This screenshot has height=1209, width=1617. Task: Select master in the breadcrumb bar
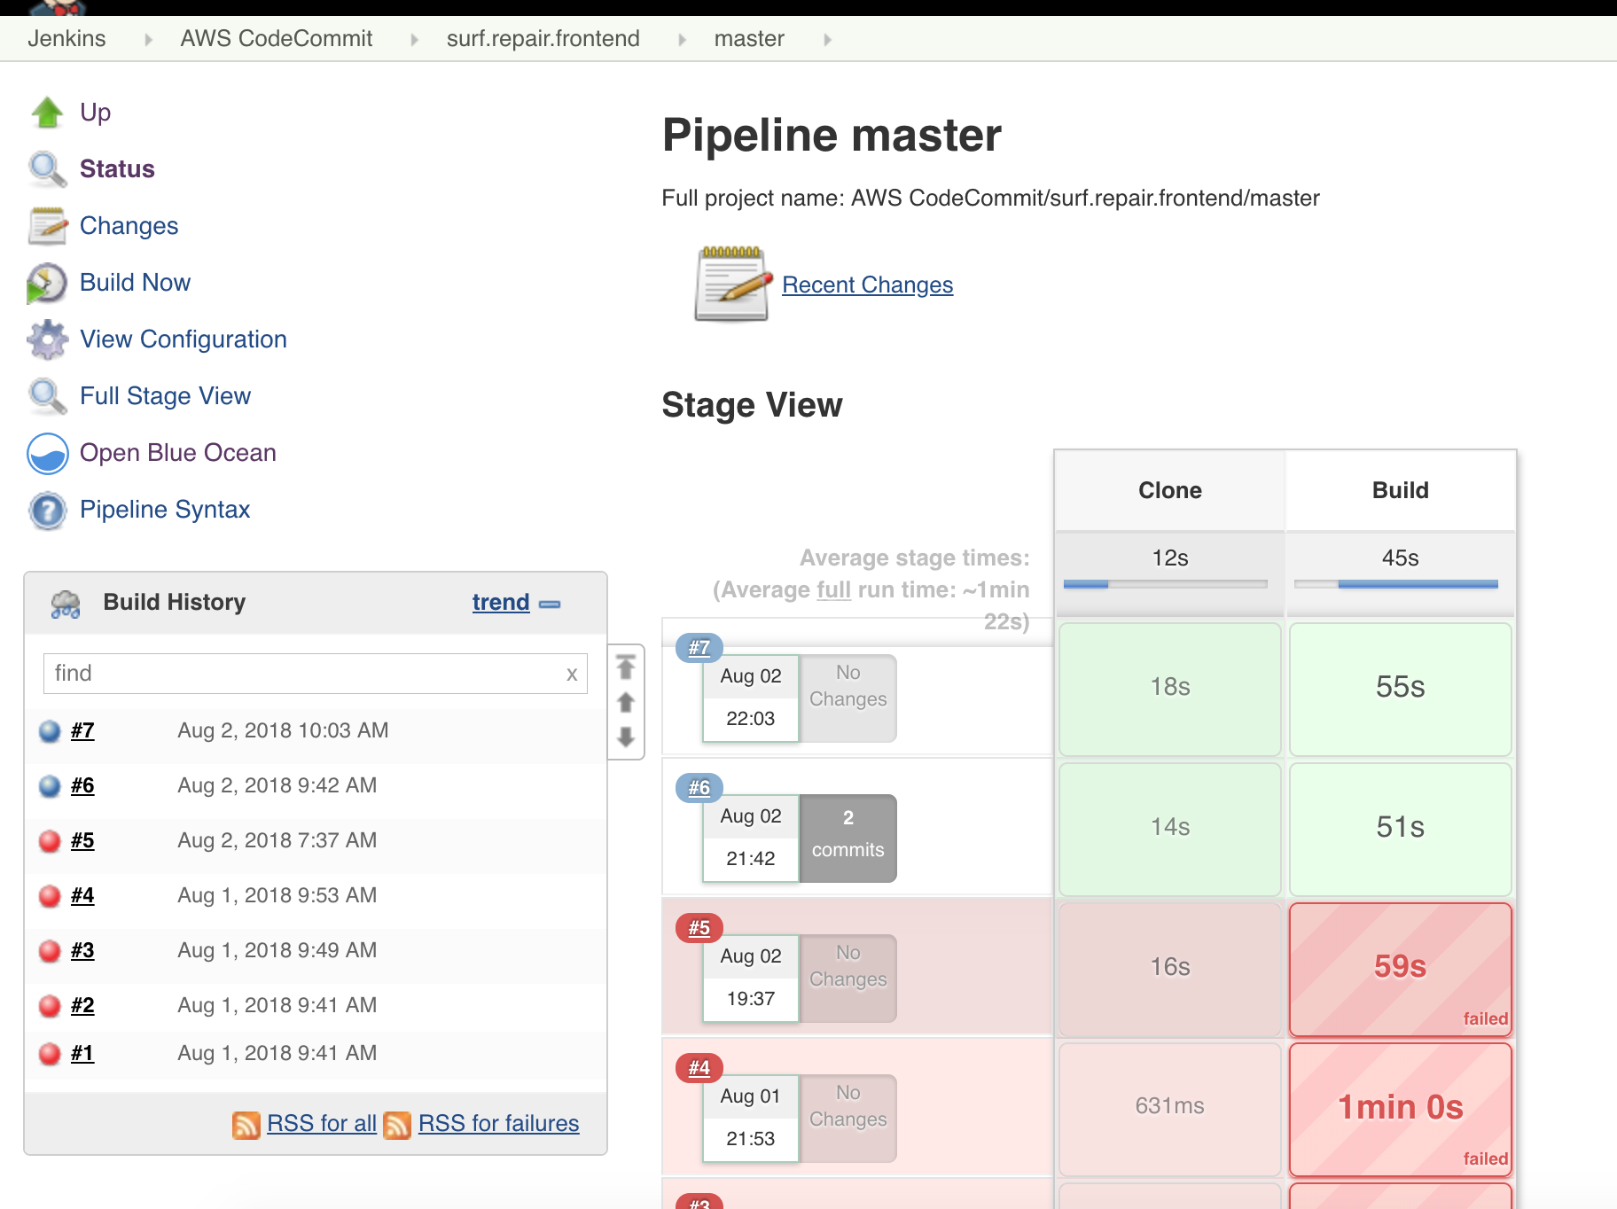tap(748, 38)
